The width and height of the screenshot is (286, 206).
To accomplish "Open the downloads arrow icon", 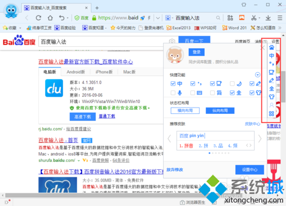I will [268, 18].
